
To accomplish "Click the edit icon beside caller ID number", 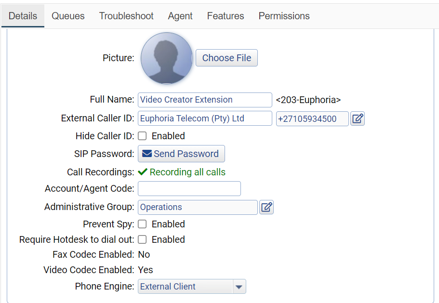I will pyautogui.click(x=358, y=119).
